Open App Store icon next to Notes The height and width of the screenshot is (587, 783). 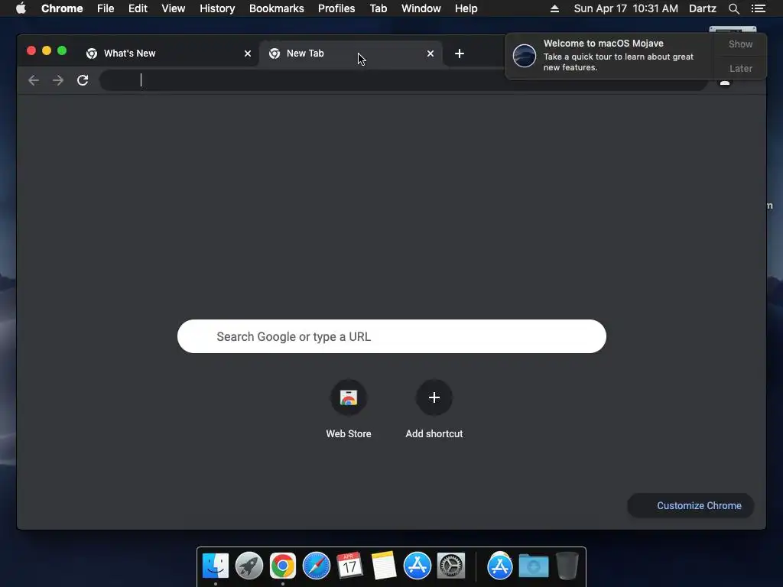[x=417, y=566]
